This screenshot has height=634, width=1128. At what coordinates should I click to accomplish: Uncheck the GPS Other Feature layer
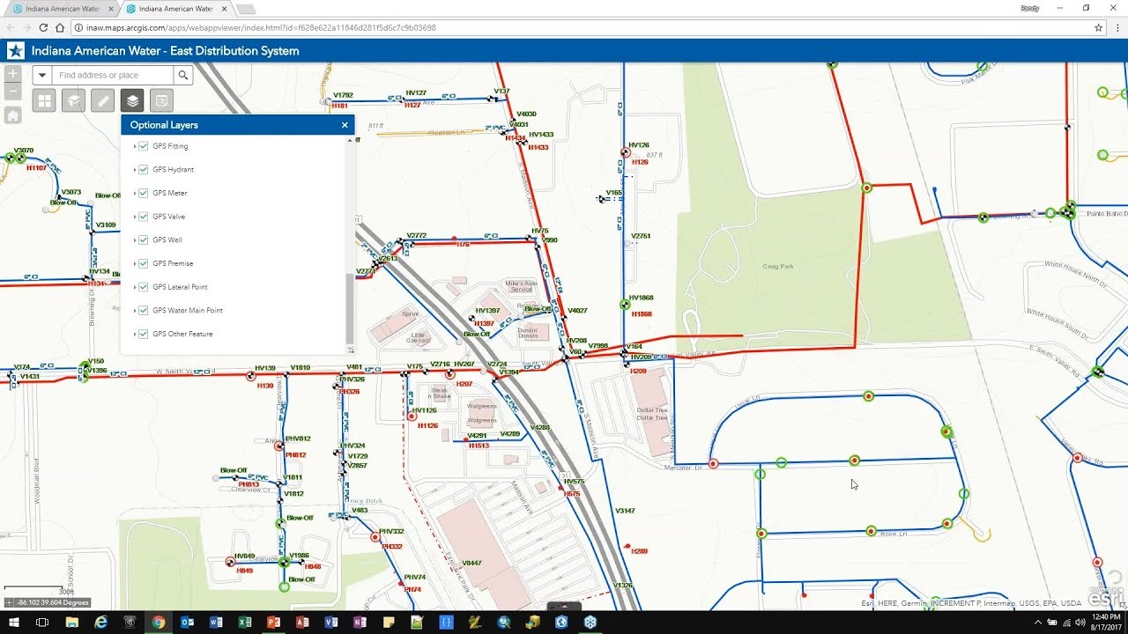(x=144, y=334)
